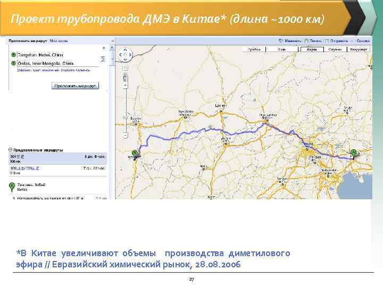Collapse the left panel with chevrons

coord(113,41)
